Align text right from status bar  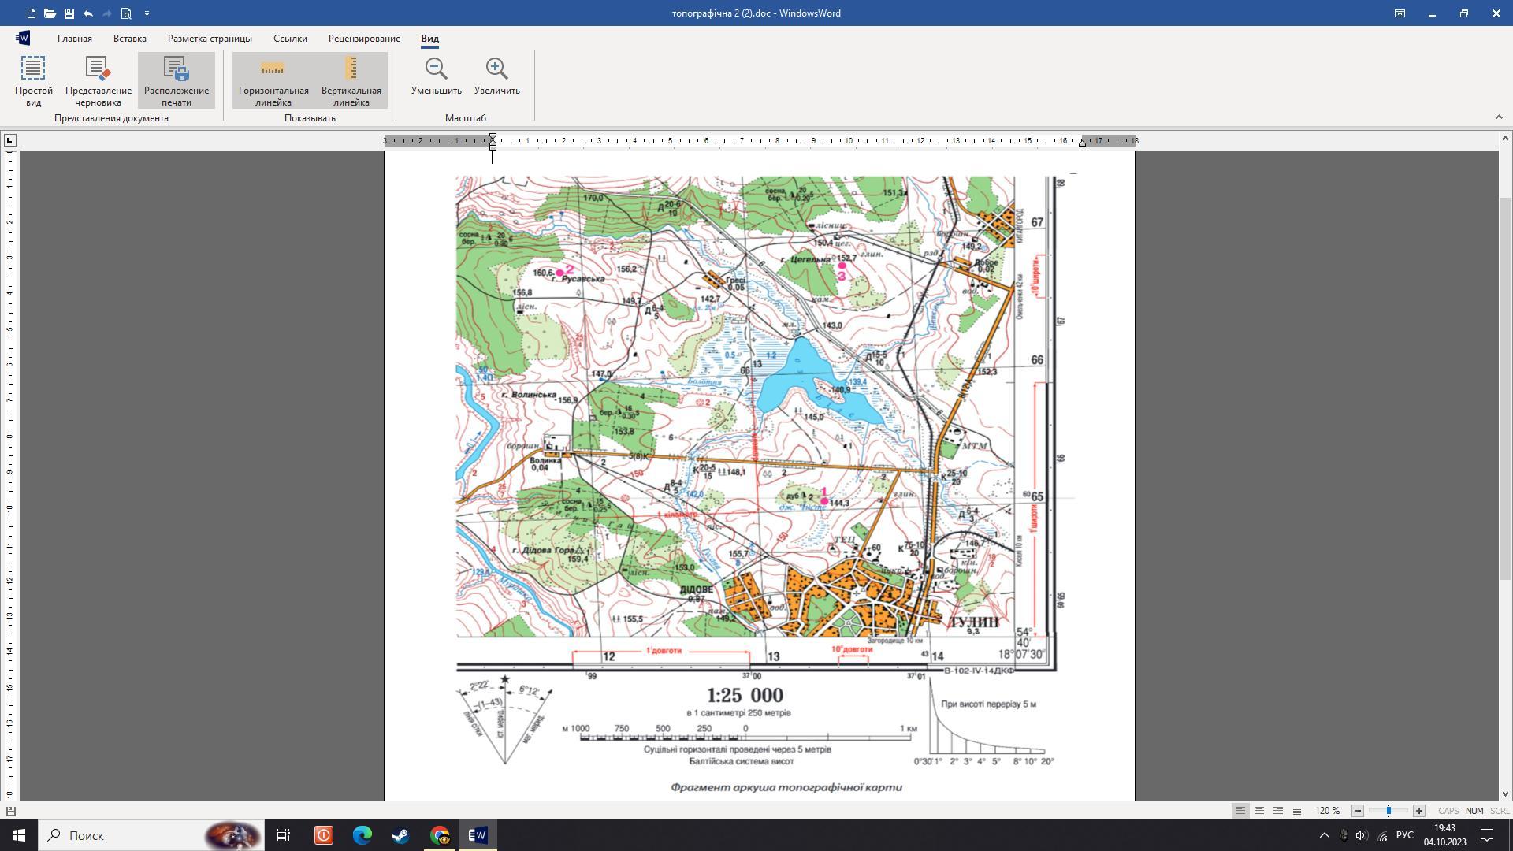(1278, 811)
